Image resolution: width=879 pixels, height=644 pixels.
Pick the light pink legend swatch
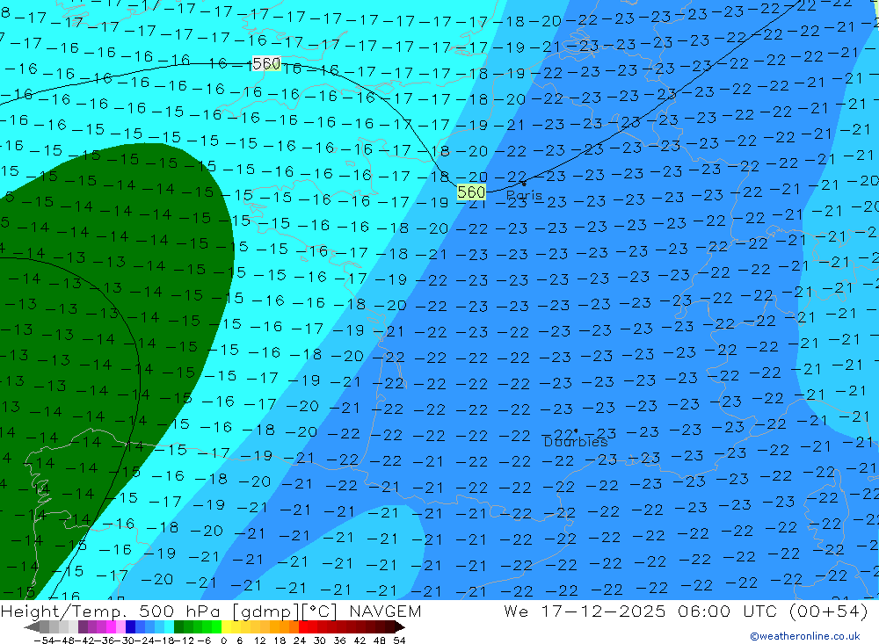click(x=120, y=627)
